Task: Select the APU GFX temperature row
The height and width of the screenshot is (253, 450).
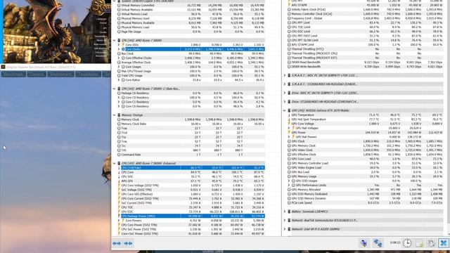Action: (191, 181)
